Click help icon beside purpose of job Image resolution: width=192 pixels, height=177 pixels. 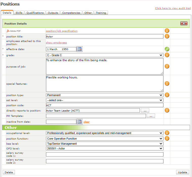167,66
